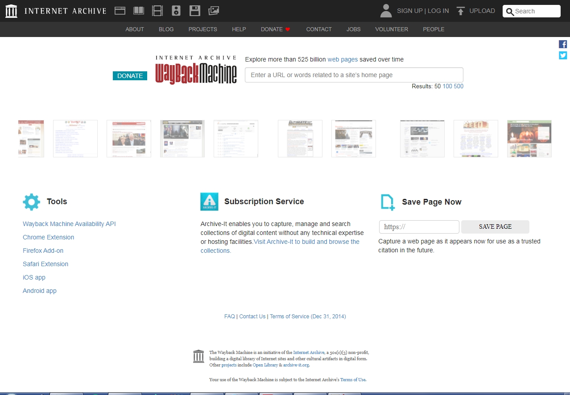Open Firefox Add-on link
The height and width of the screenshot is (395, 570).
[x=43, y=251]
